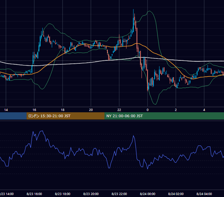Viewport: 224px width, 197px height.
Task: Click the NY 21:00-06:00 JST session band
Action: click(164, 116)
